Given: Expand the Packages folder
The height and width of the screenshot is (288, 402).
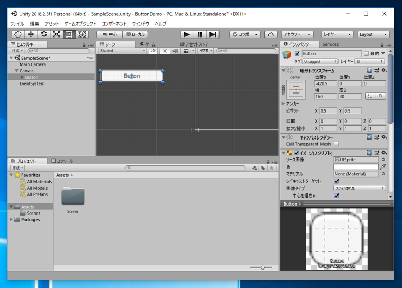Looking at the screenshot, I should [x=11, y=220].
